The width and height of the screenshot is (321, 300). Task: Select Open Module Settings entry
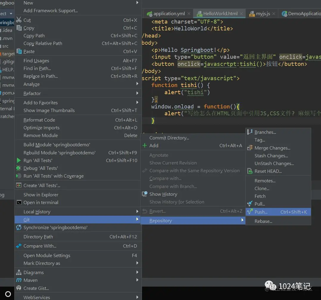[x=78, y=255]
